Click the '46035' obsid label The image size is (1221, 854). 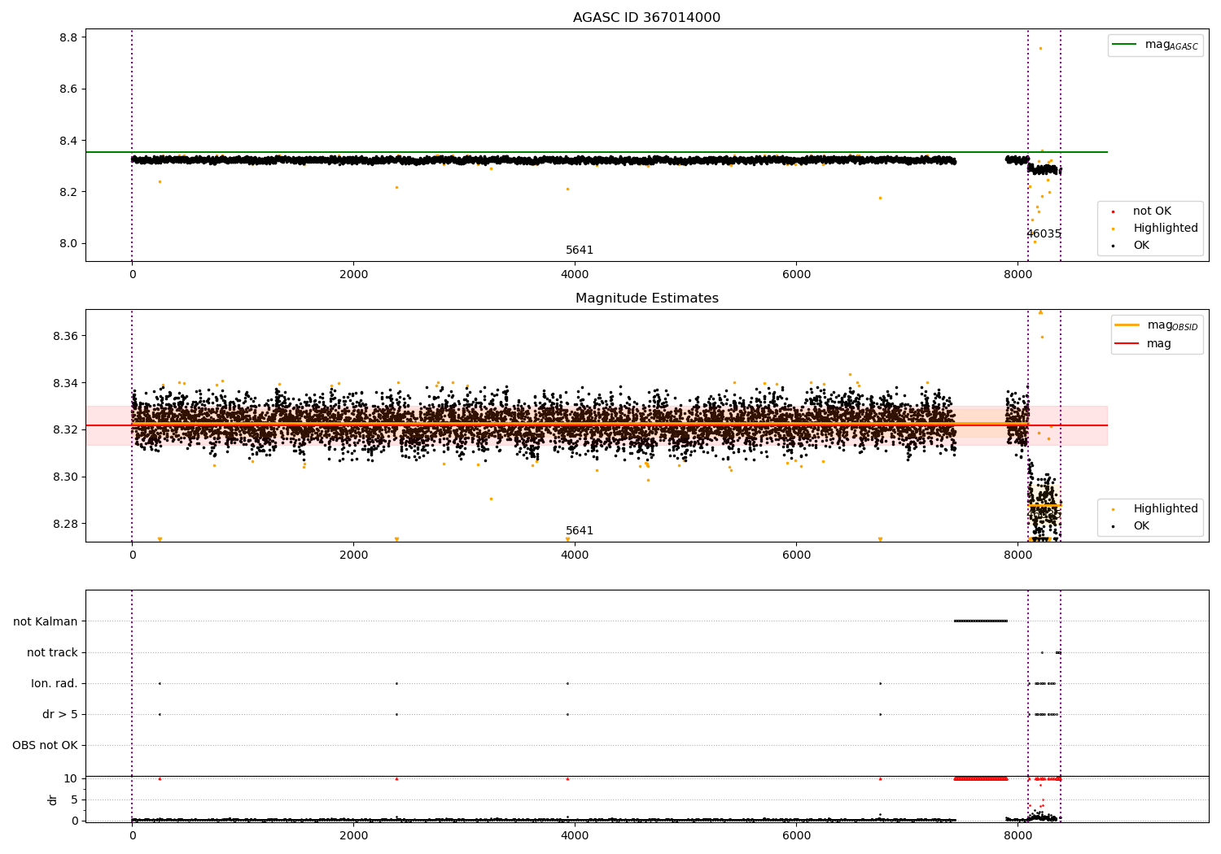tap(1044, 234)
